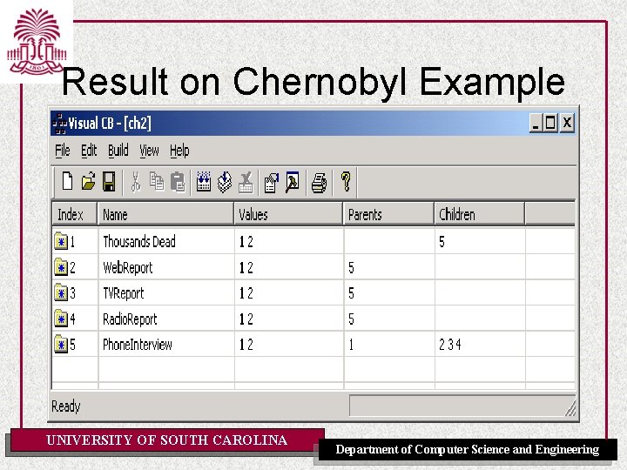Minimize the Visual CB window
The image size is (627, 470).
click(x=536, y=123)
